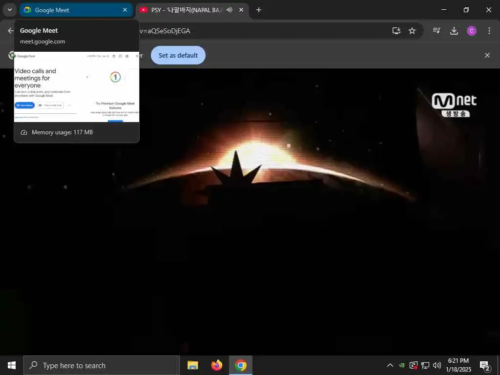This screenshot has width=500, height=375.
Task: Click the Google Meet tab preview thumbnail
Action: coord(77,87)
